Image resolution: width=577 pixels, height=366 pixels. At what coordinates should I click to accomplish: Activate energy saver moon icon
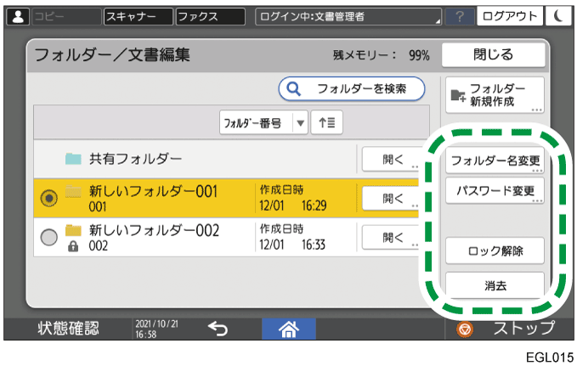point(558,16)
